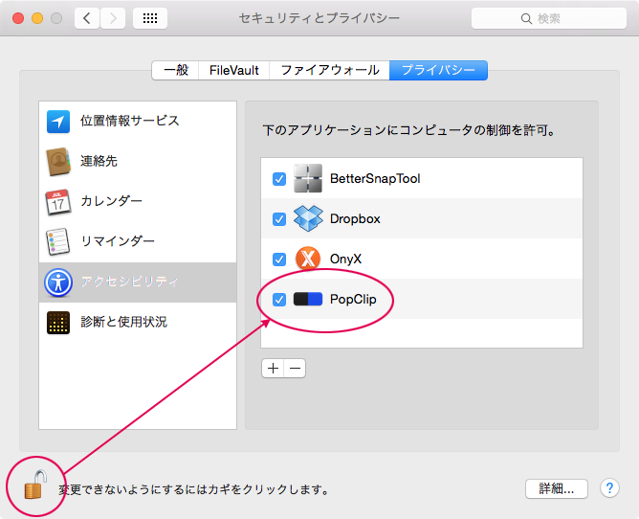This screenshot has height=519, width=639.
Task: Select 診断と使用状況 in the sidebar
Action: 138,323
